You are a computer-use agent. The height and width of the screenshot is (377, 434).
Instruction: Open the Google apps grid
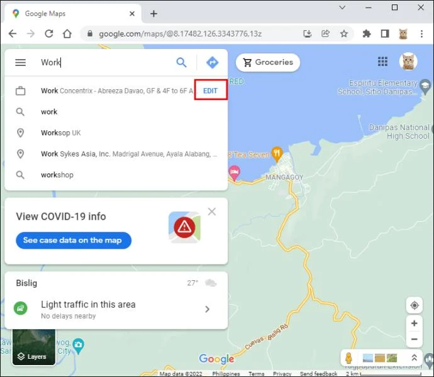tap(382, 62)
